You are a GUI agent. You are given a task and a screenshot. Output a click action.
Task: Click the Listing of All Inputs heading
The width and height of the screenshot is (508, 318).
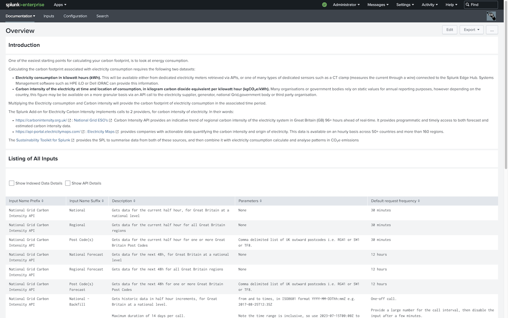click(33, 159)
